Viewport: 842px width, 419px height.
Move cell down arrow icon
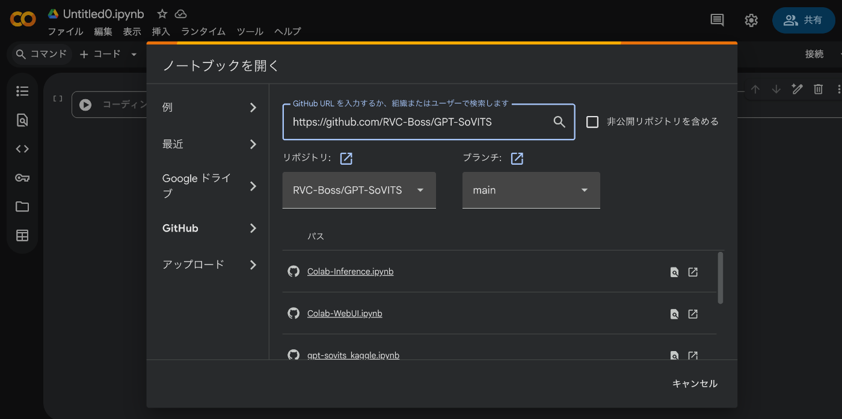[x=776, y=89]
